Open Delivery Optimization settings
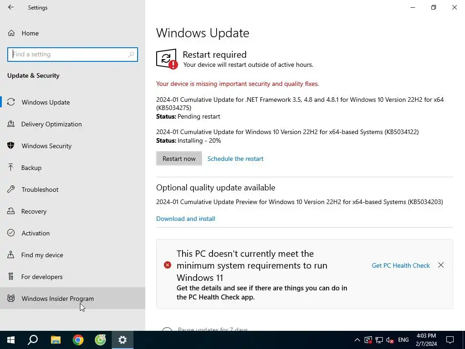 [73, 124]
